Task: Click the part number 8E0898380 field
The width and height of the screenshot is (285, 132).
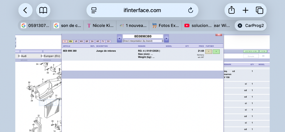Action: click(x=143, y=36)
